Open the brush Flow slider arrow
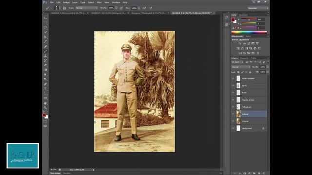The height and width of the screenshot is (175, 312). (x=139, y=8)
